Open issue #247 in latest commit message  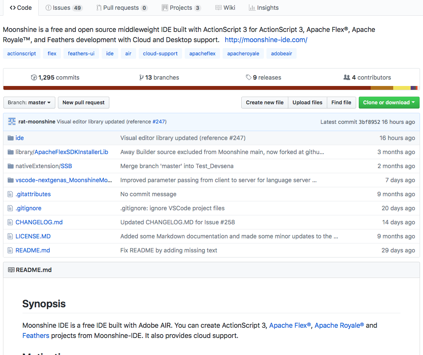click(159, 122)
